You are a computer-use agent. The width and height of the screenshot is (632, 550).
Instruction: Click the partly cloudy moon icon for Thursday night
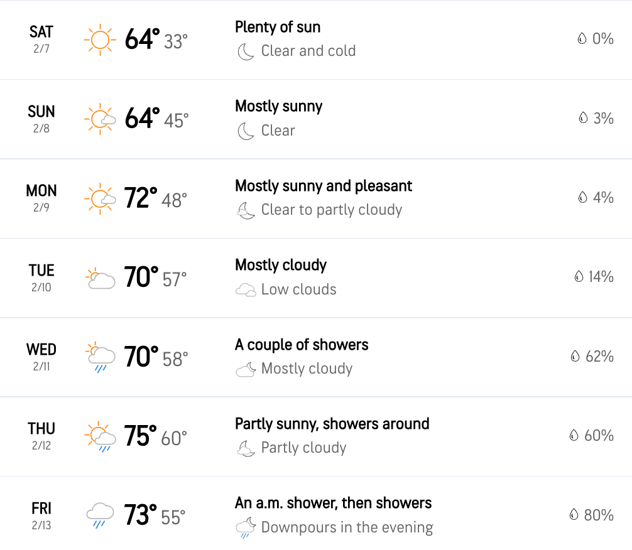[246, 448]
